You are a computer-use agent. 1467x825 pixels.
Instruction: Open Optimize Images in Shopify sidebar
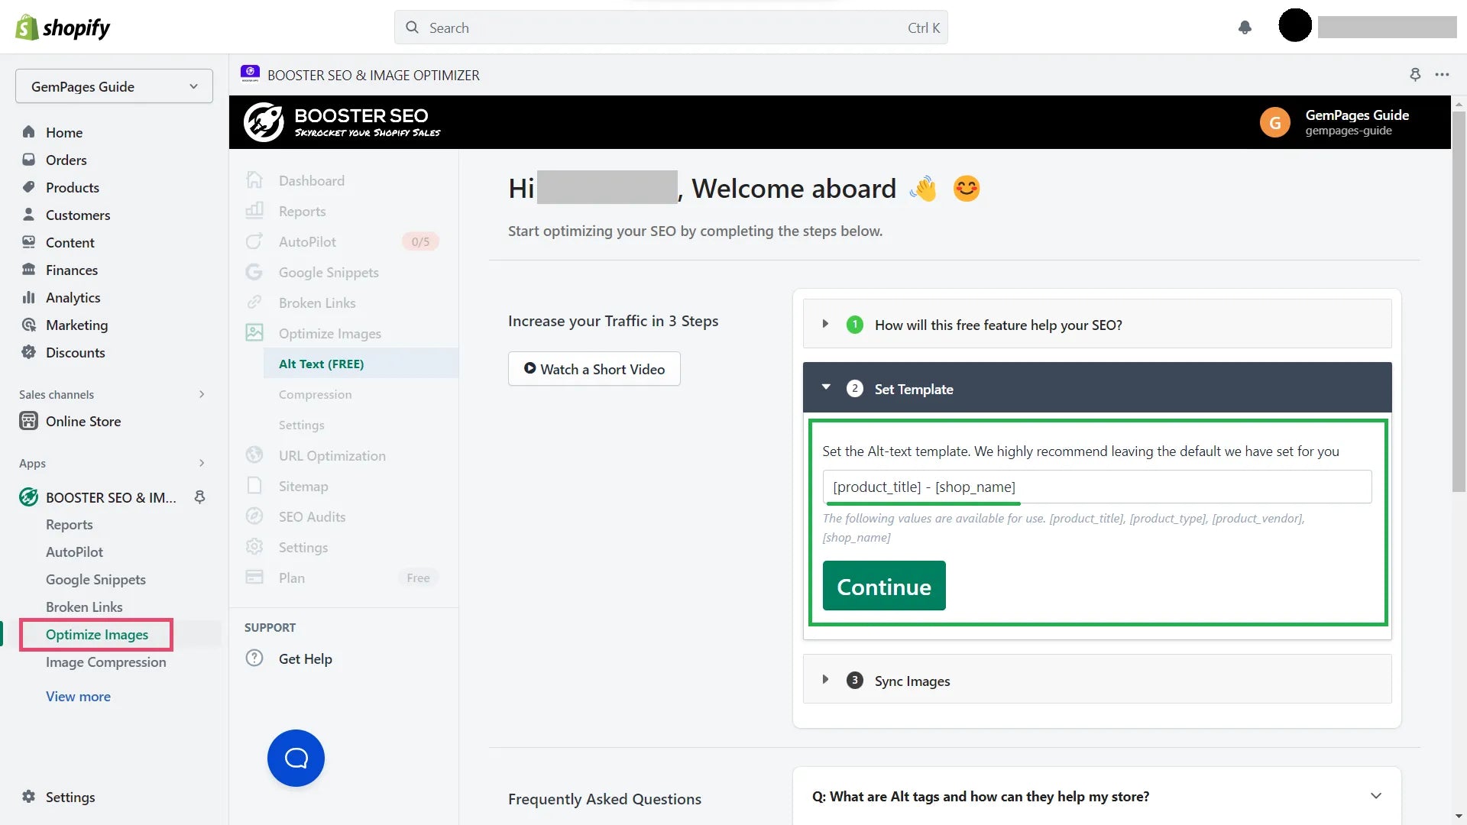coord(96,634)
